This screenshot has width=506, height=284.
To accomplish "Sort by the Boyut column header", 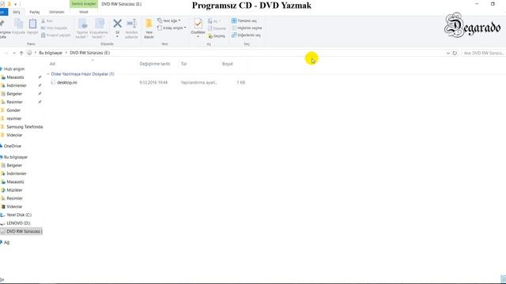I will (228, 64).
